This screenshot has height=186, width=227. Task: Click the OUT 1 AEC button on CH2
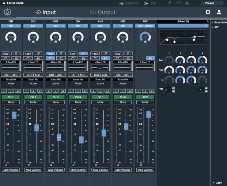tap(33, 75)
